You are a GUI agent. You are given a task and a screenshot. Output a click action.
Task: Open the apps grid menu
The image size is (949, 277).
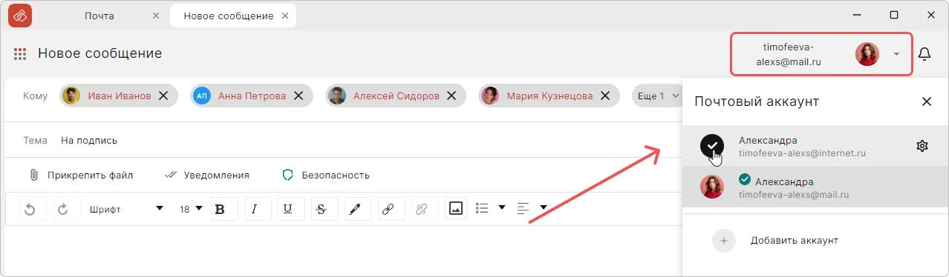[x=20, y=54]
